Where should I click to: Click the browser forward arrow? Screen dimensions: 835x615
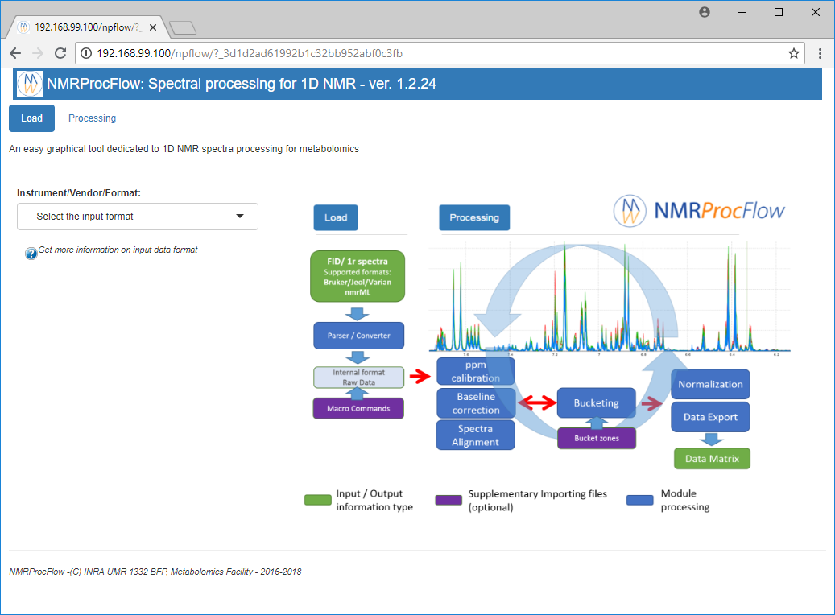click(38, 53)
